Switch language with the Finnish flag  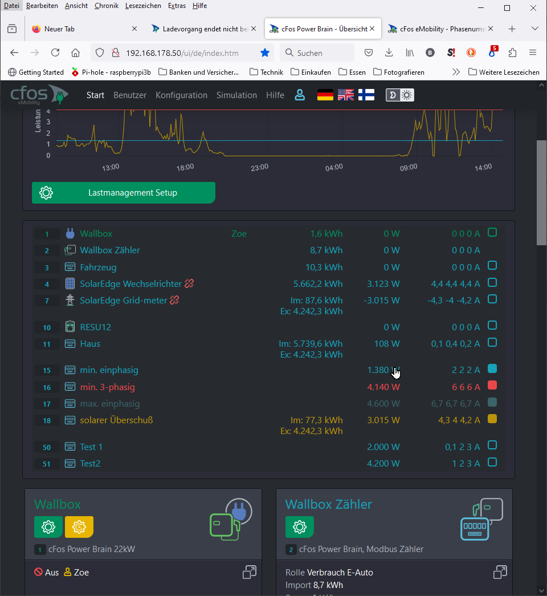point(366,95)
